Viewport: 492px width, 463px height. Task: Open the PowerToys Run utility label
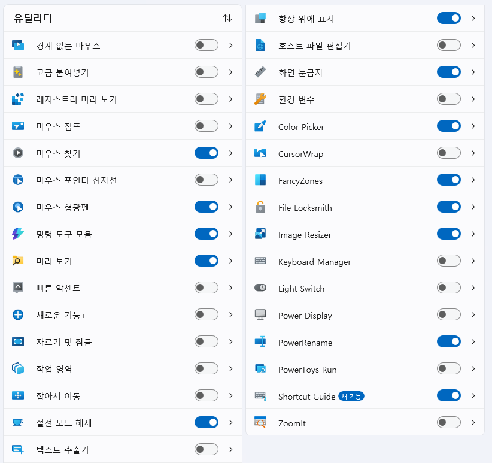308,370
